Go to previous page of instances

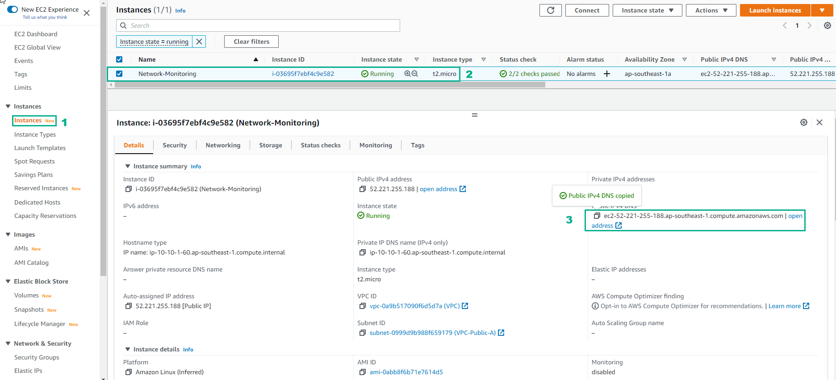(785, 25)
